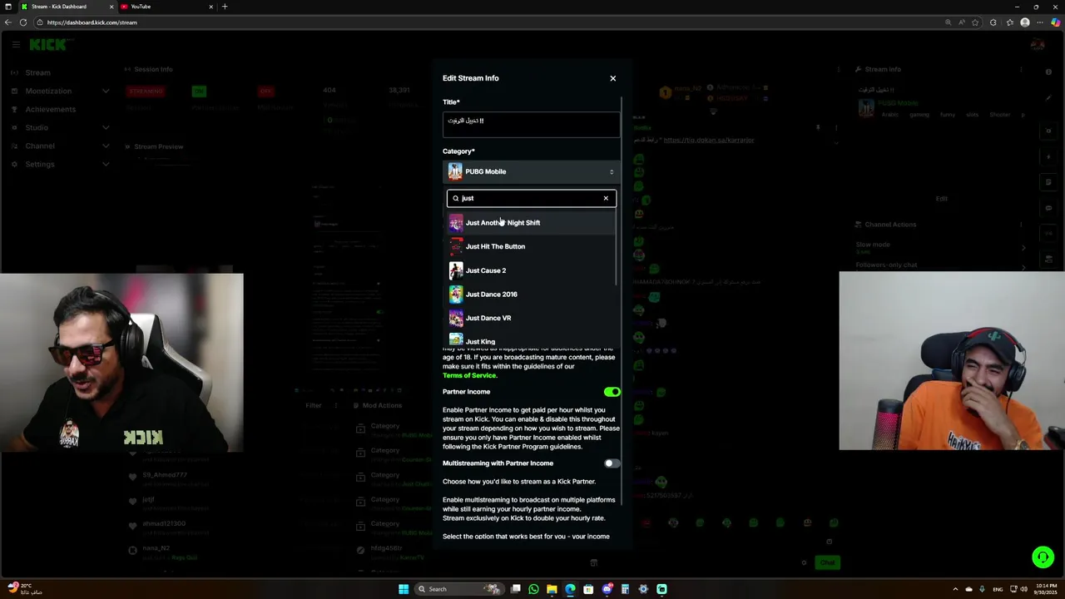Disable the Partner Income toggle
1065x599 pixels.
pos(612,392)
